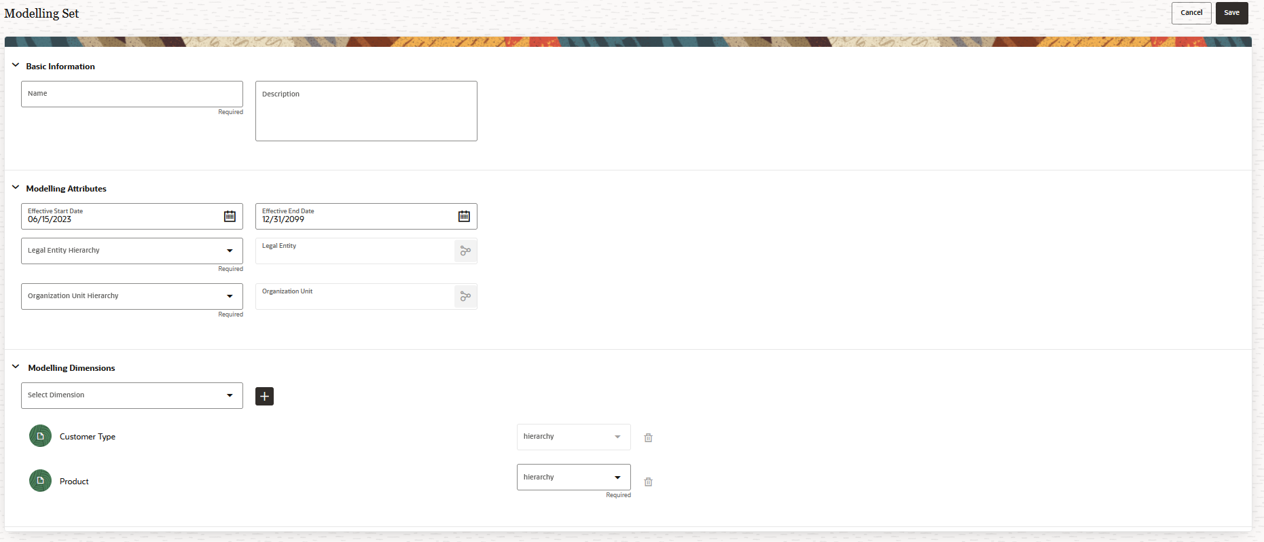Open the Customer Type hierarchy dropdown
1264x542 pixels.
[573, 437]
